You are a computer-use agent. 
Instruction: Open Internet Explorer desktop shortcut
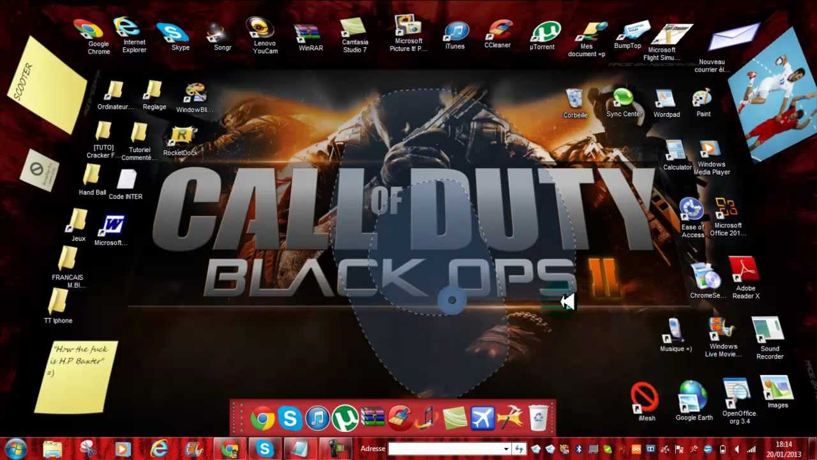point(127,28)
